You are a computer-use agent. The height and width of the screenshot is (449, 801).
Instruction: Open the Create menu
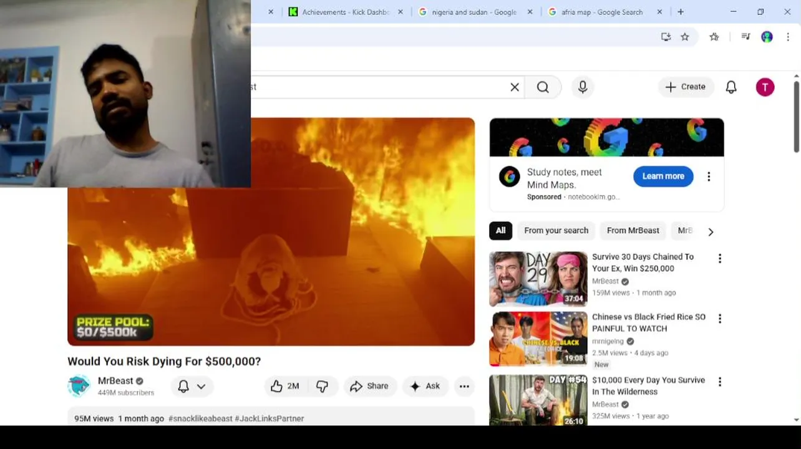click(685, 87)
